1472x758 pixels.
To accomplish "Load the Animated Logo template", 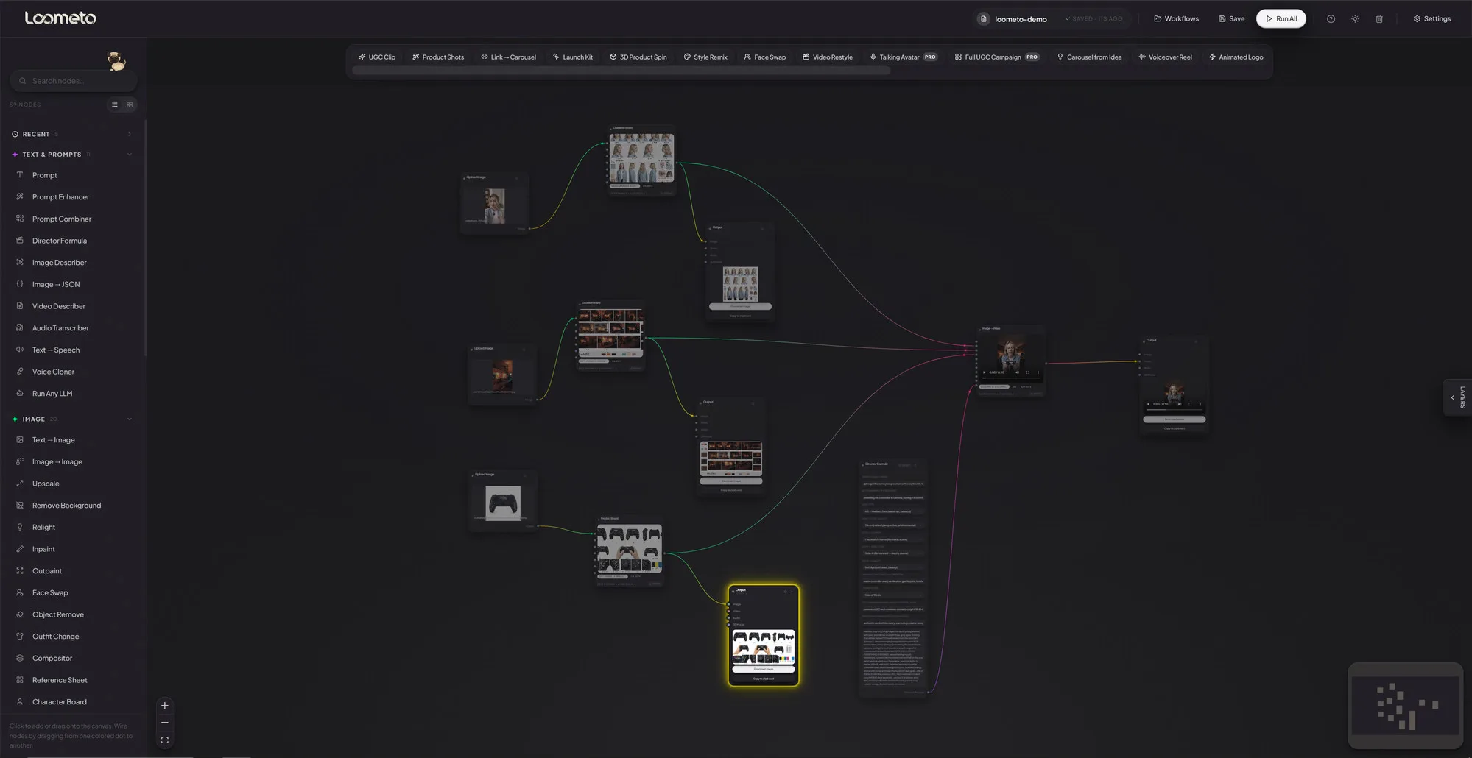I will pos(1236,57).
